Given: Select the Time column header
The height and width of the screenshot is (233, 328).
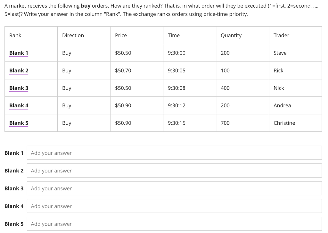Looking at the screenshot, I should 174,35.
